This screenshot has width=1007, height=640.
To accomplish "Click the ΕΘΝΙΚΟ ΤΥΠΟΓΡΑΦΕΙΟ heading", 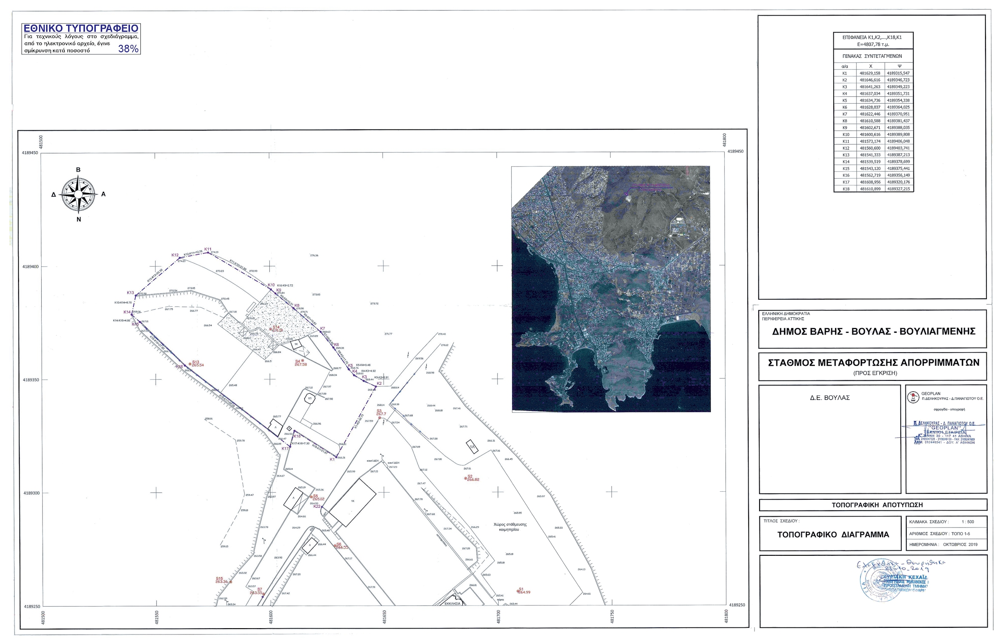I will point(81,28).
